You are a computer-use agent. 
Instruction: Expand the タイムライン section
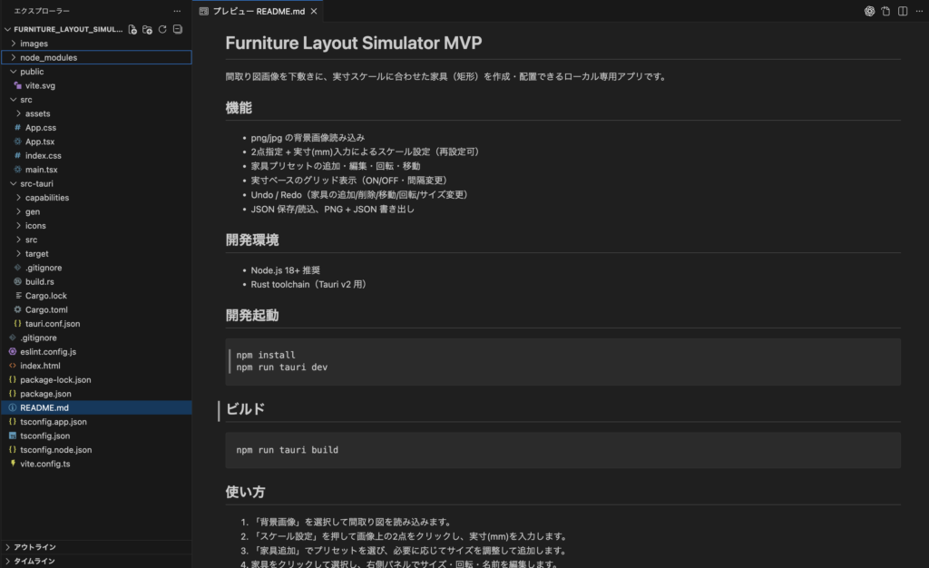[34, 562]
